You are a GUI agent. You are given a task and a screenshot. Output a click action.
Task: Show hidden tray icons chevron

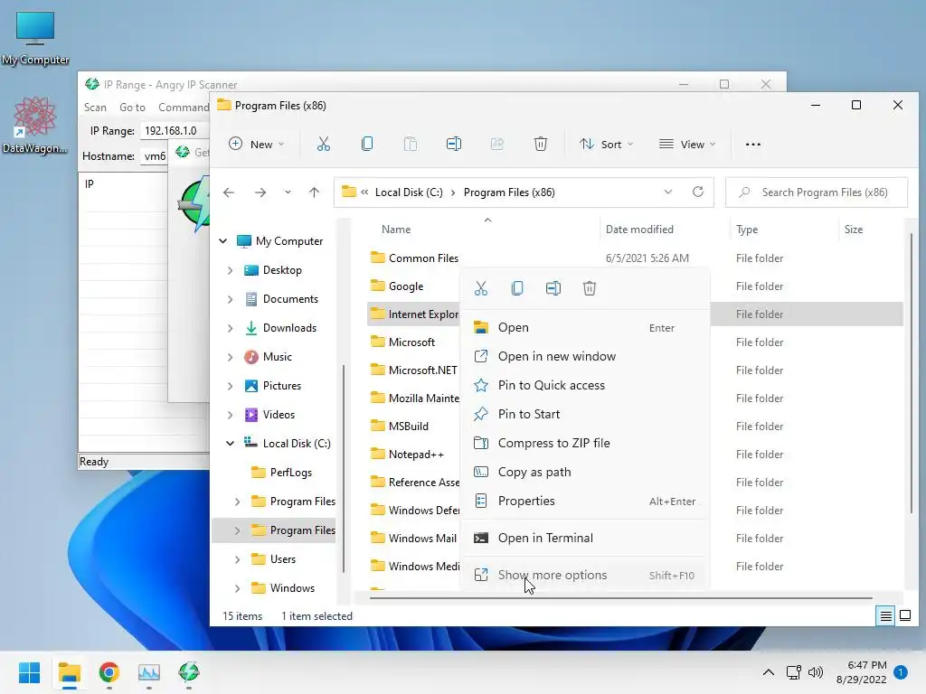click(769, 672)
